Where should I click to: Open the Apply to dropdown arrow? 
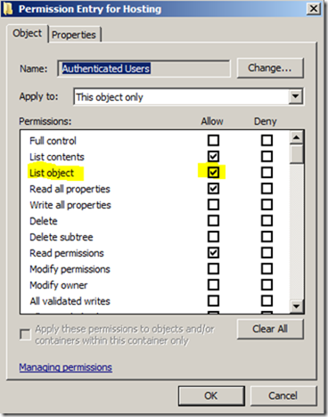(296, 96)
